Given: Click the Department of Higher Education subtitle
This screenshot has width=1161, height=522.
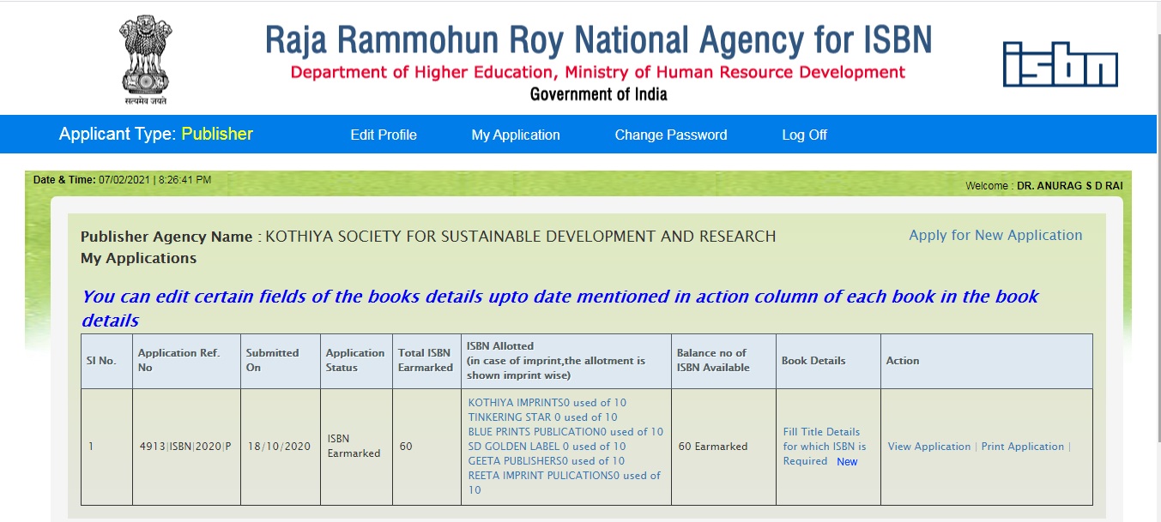Looking at the screenshot, I should 598,72.
